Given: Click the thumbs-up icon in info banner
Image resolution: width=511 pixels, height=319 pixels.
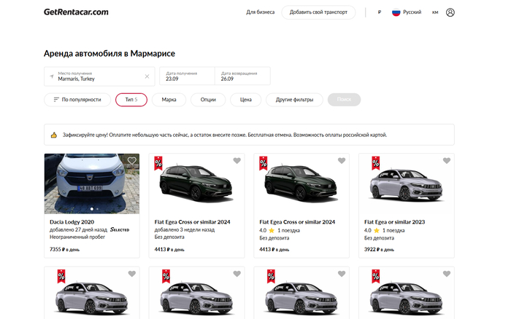Looking at the screenshot, I should pos(53,135).
